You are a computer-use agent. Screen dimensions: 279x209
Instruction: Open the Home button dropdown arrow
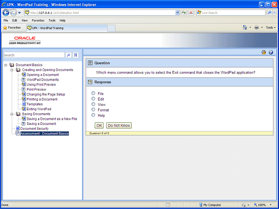point(250,27)
